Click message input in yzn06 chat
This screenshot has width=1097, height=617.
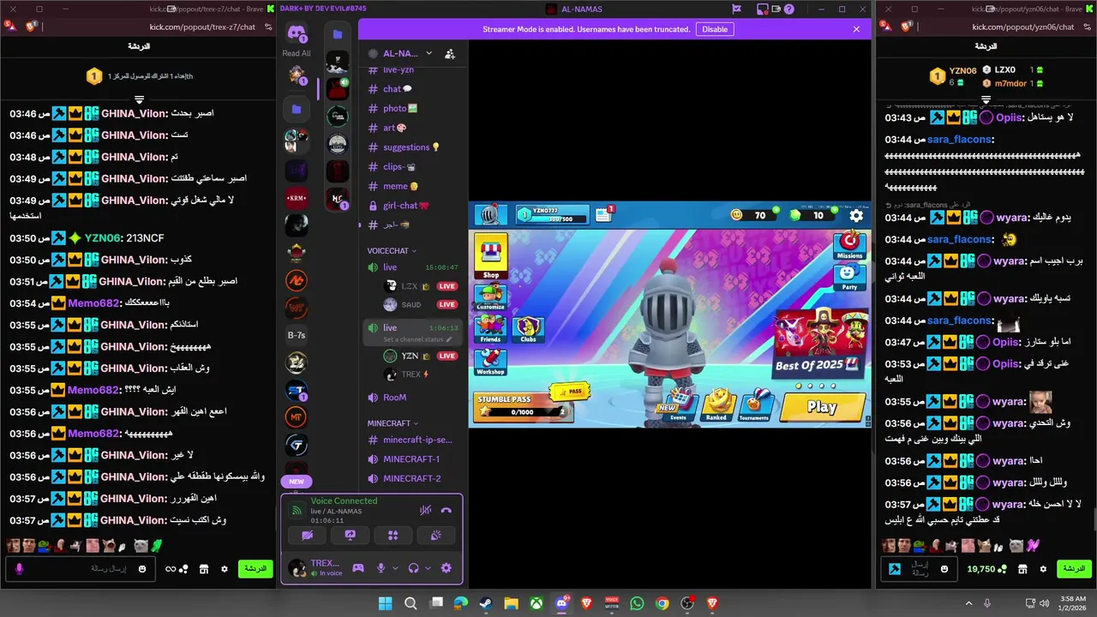click(x=920, y=568)
